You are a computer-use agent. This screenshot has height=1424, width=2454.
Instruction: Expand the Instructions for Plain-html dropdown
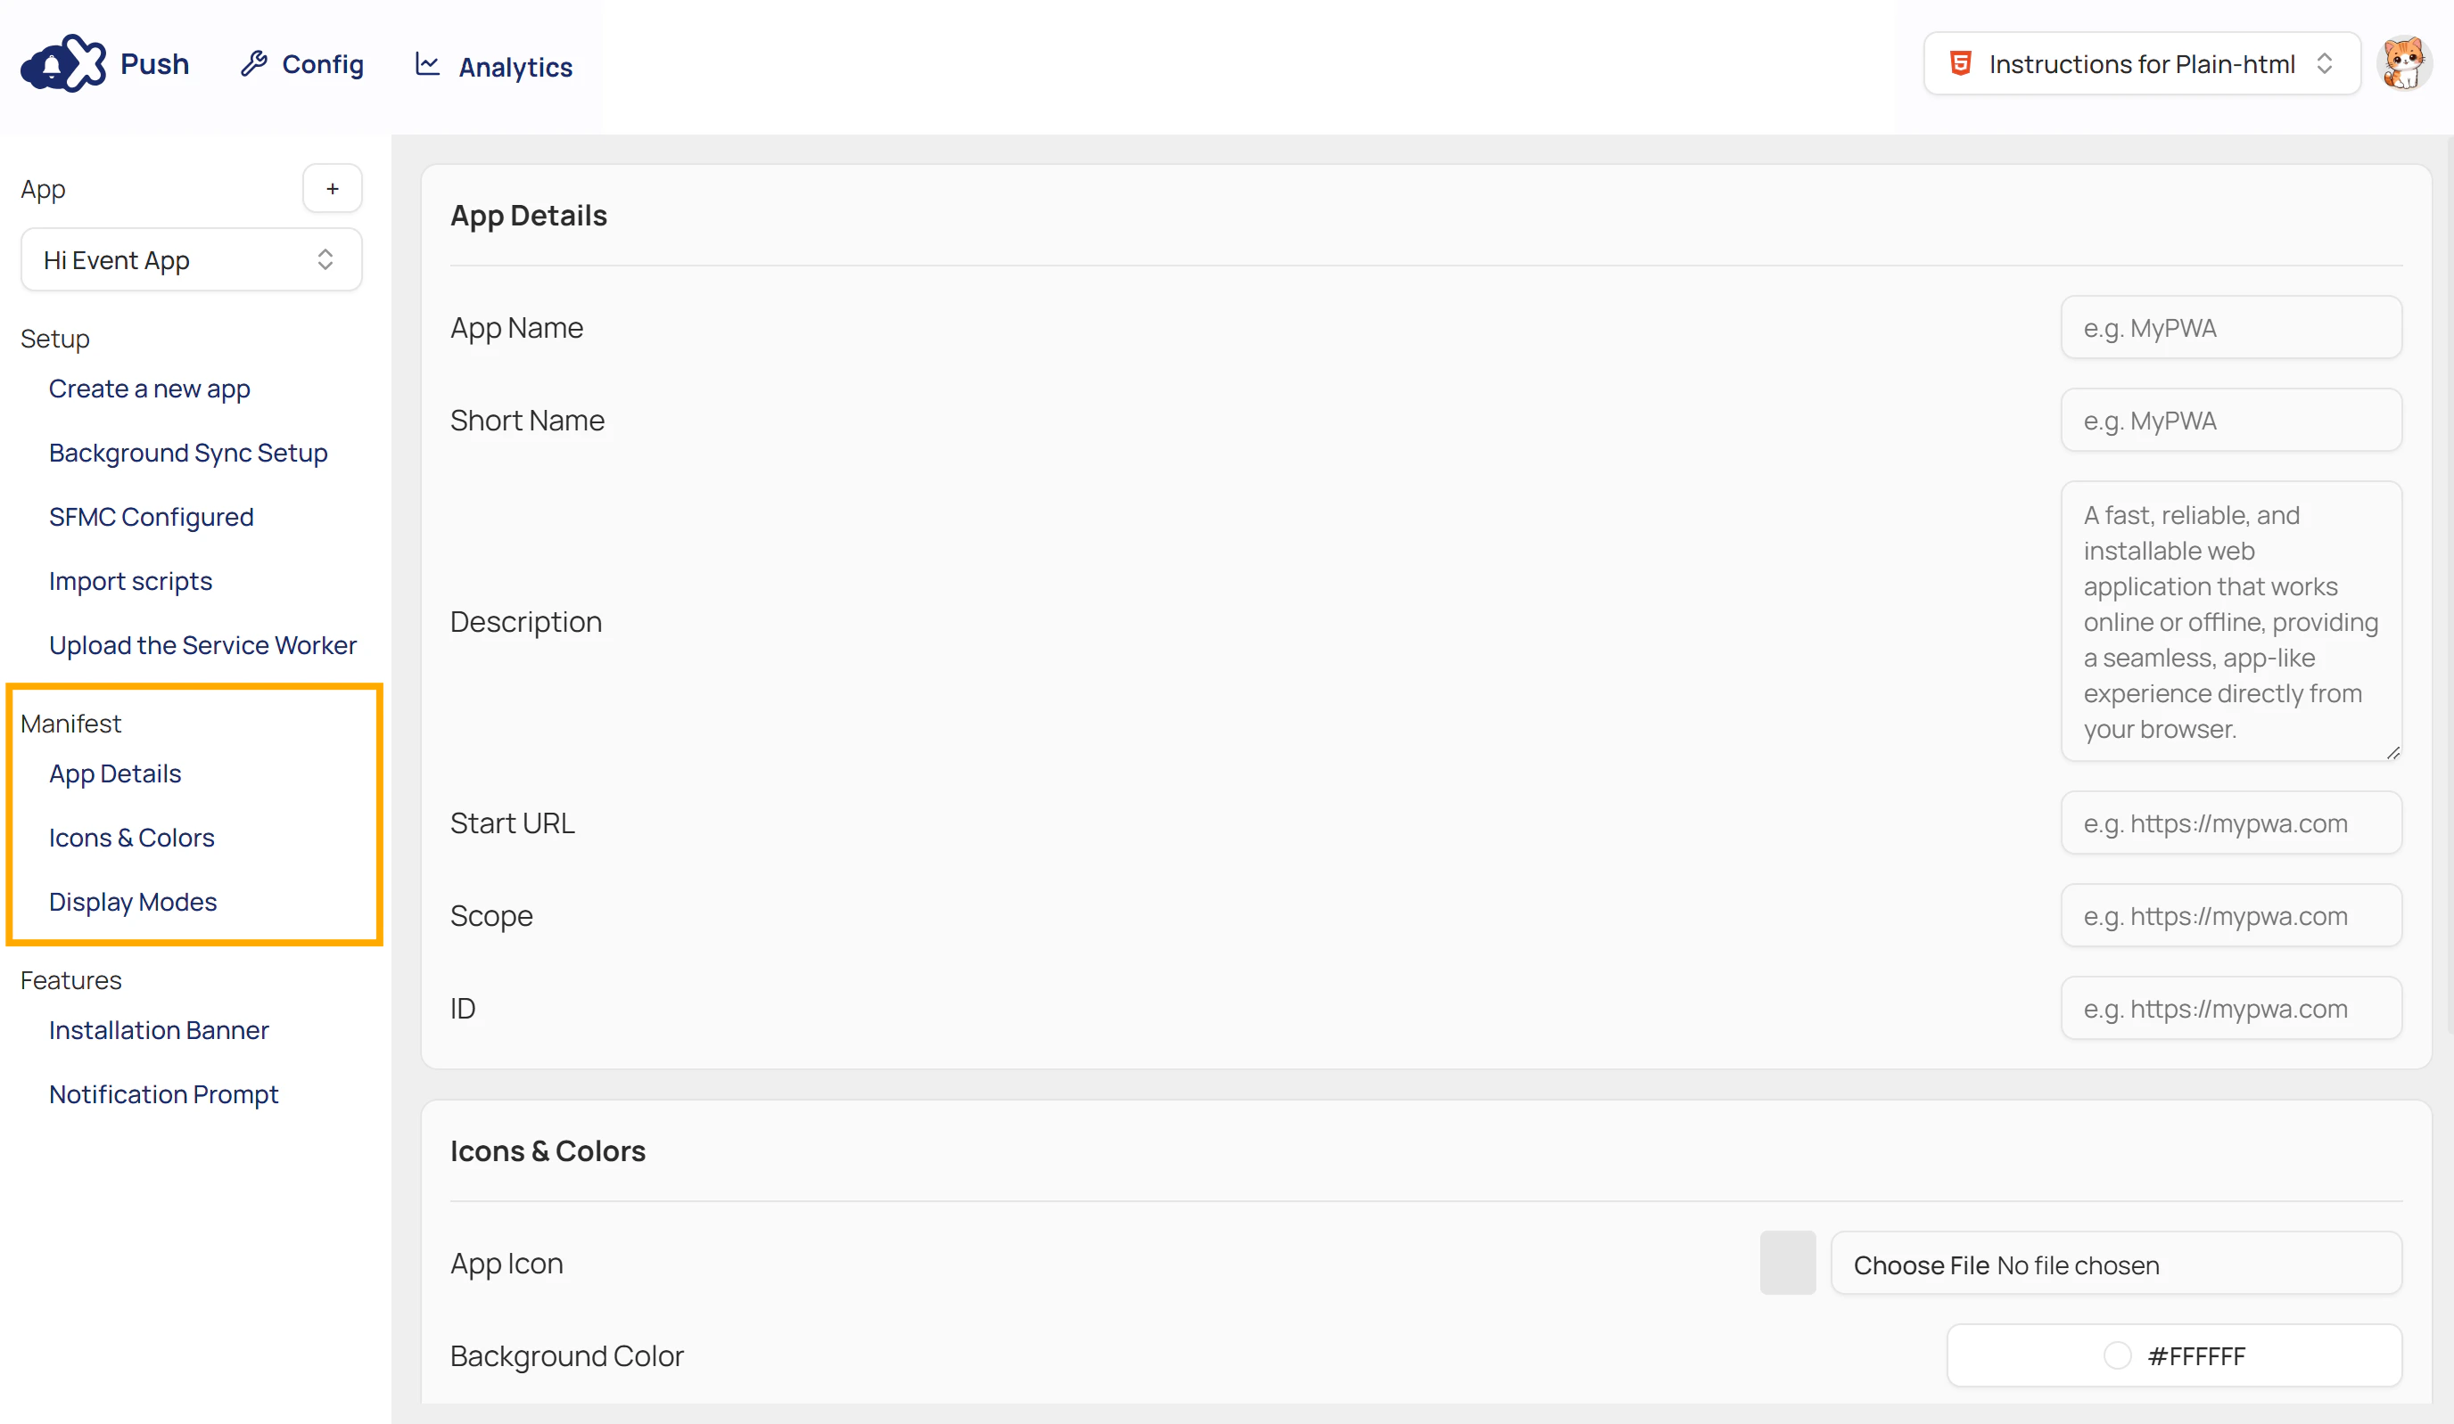pyautogui.click(x=2141, y=64)
